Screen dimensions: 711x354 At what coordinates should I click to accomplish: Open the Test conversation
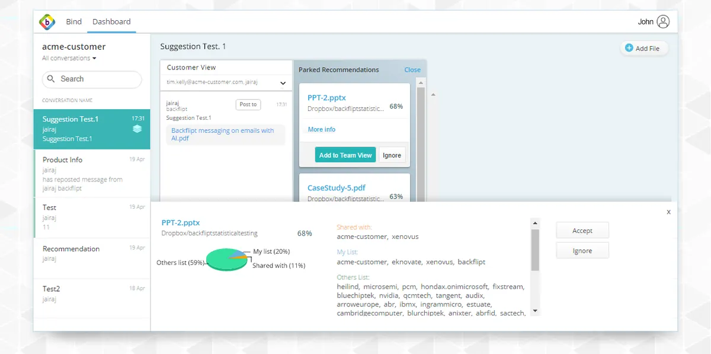tap(92, 218)
